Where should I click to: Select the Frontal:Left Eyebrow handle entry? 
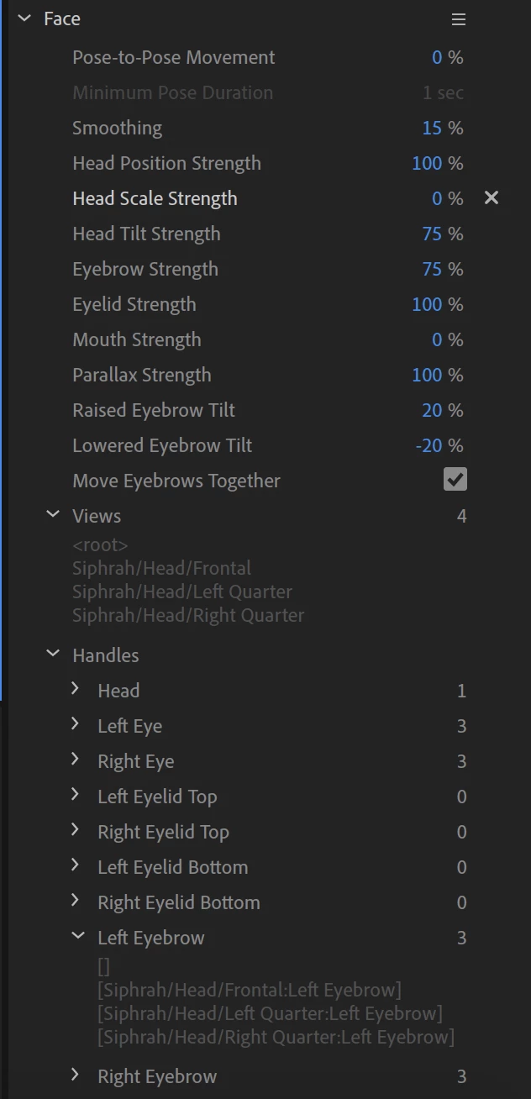click(250, 990)
